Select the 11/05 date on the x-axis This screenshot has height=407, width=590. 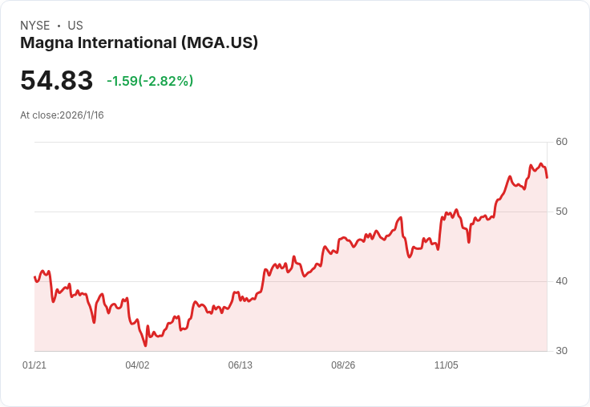pyautogui.click(x=446, y=365)
